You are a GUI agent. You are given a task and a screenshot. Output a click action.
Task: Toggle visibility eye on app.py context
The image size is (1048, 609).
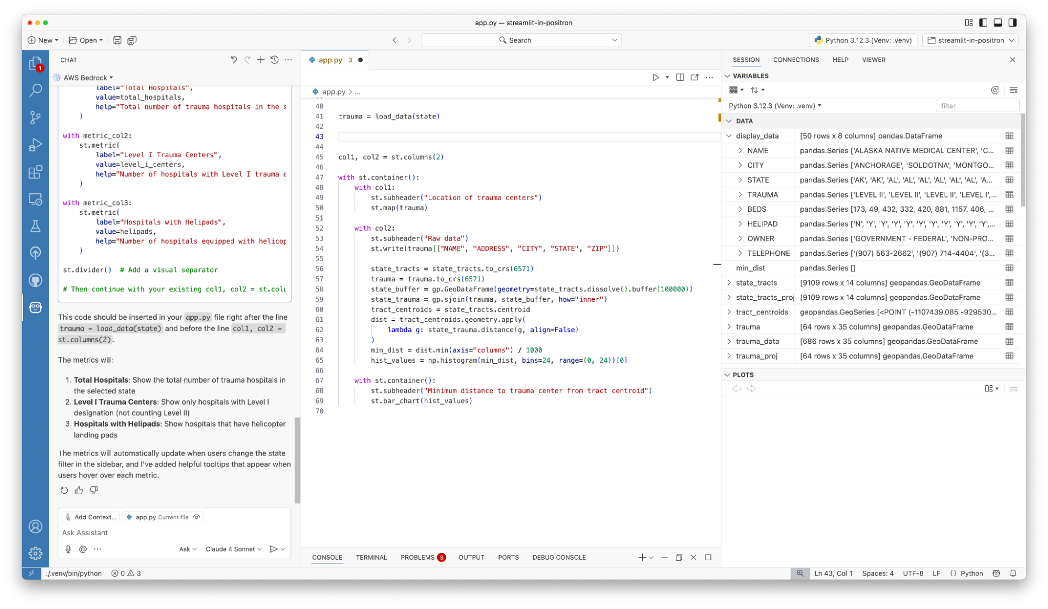pos(197,517)
